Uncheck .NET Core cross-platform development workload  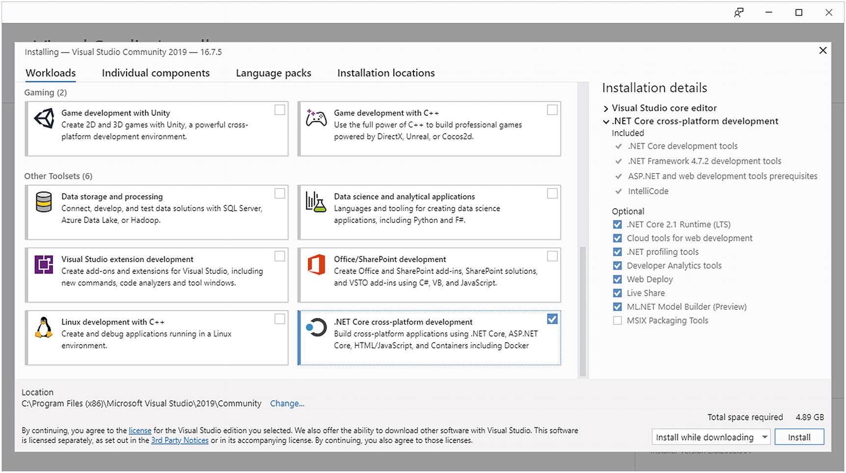552,319
